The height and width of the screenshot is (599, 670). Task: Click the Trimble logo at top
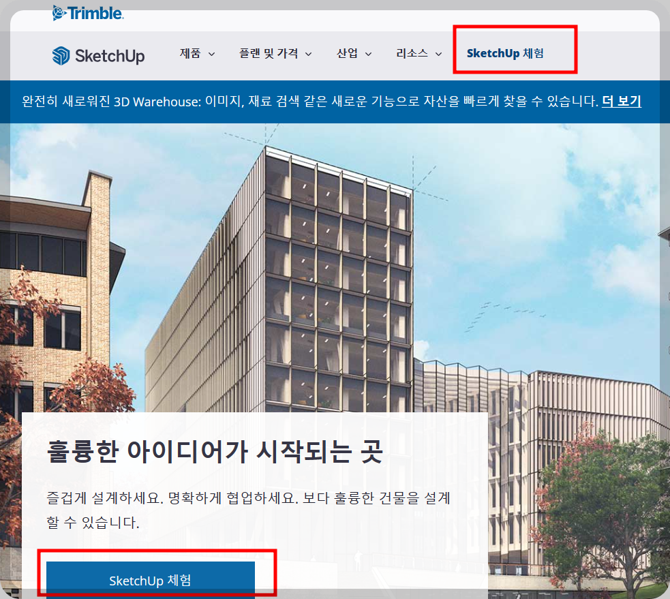(x=88, y=13)
